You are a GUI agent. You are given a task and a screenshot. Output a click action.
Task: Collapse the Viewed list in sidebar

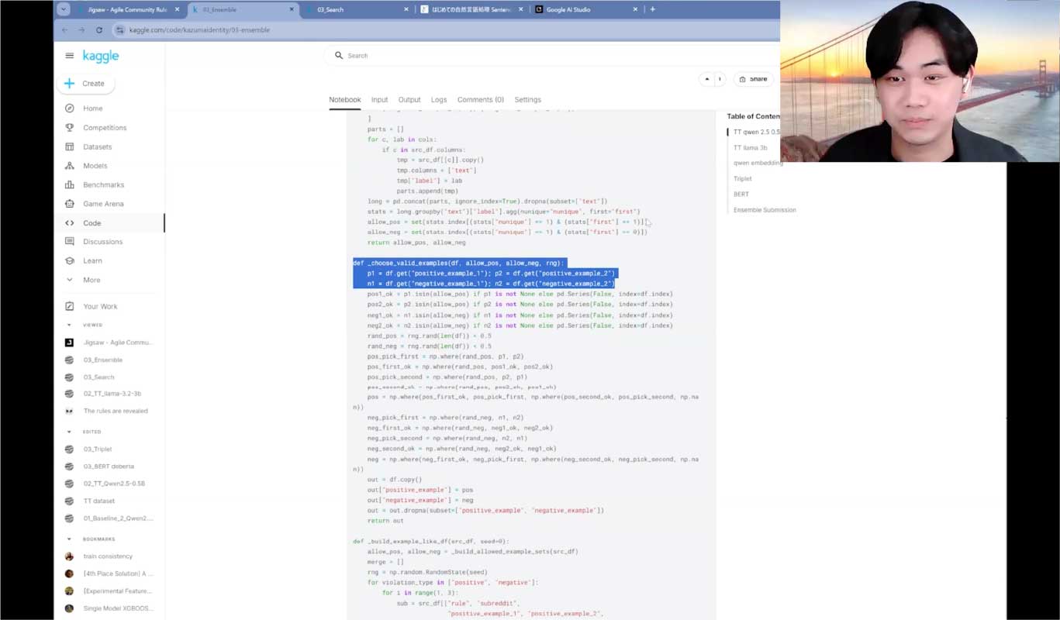[69, 325]
